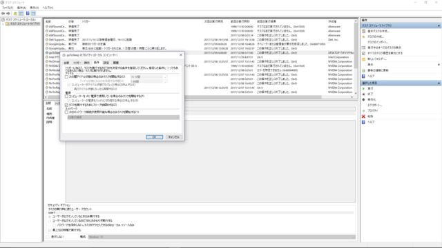This screenshot has width=442, height=248.
Task: Open the network connection selection dropdown
Action: tap(123, 117)
